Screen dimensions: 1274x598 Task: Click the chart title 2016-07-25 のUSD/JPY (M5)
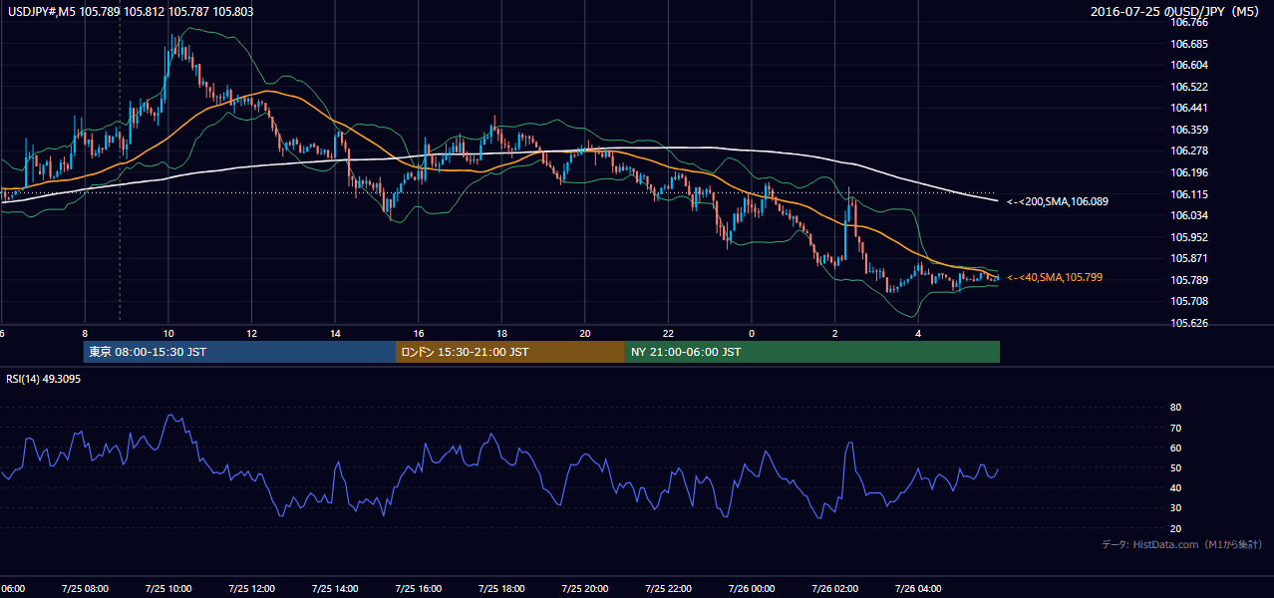(x=1176, y=11)
